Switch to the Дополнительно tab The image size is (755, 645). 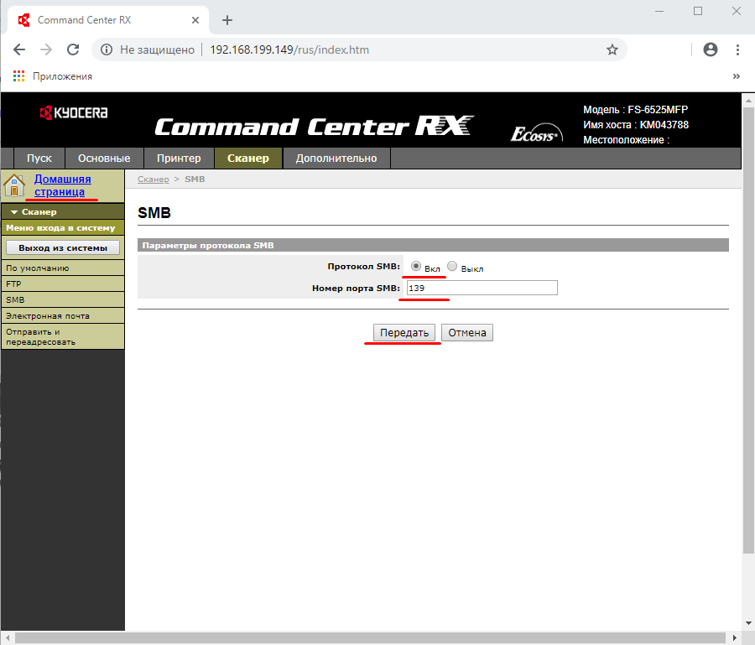(336, 158)
